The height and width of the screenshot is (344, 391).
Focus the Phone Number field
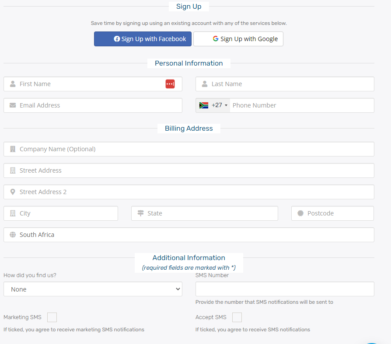click(302, 105)
